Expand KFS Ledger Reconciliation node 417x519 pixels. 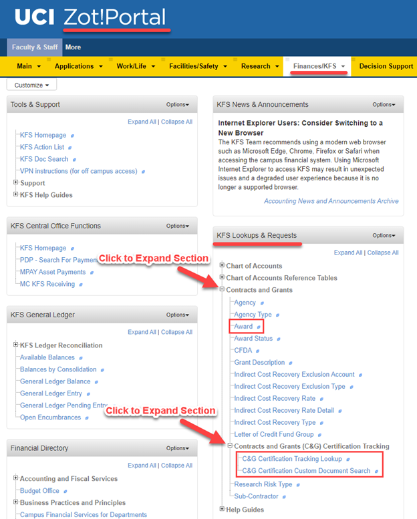click(15, 344)
